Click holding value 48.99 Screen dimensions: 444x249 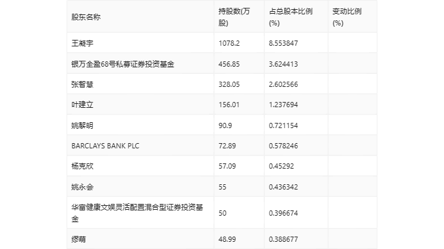coord(227,239)
